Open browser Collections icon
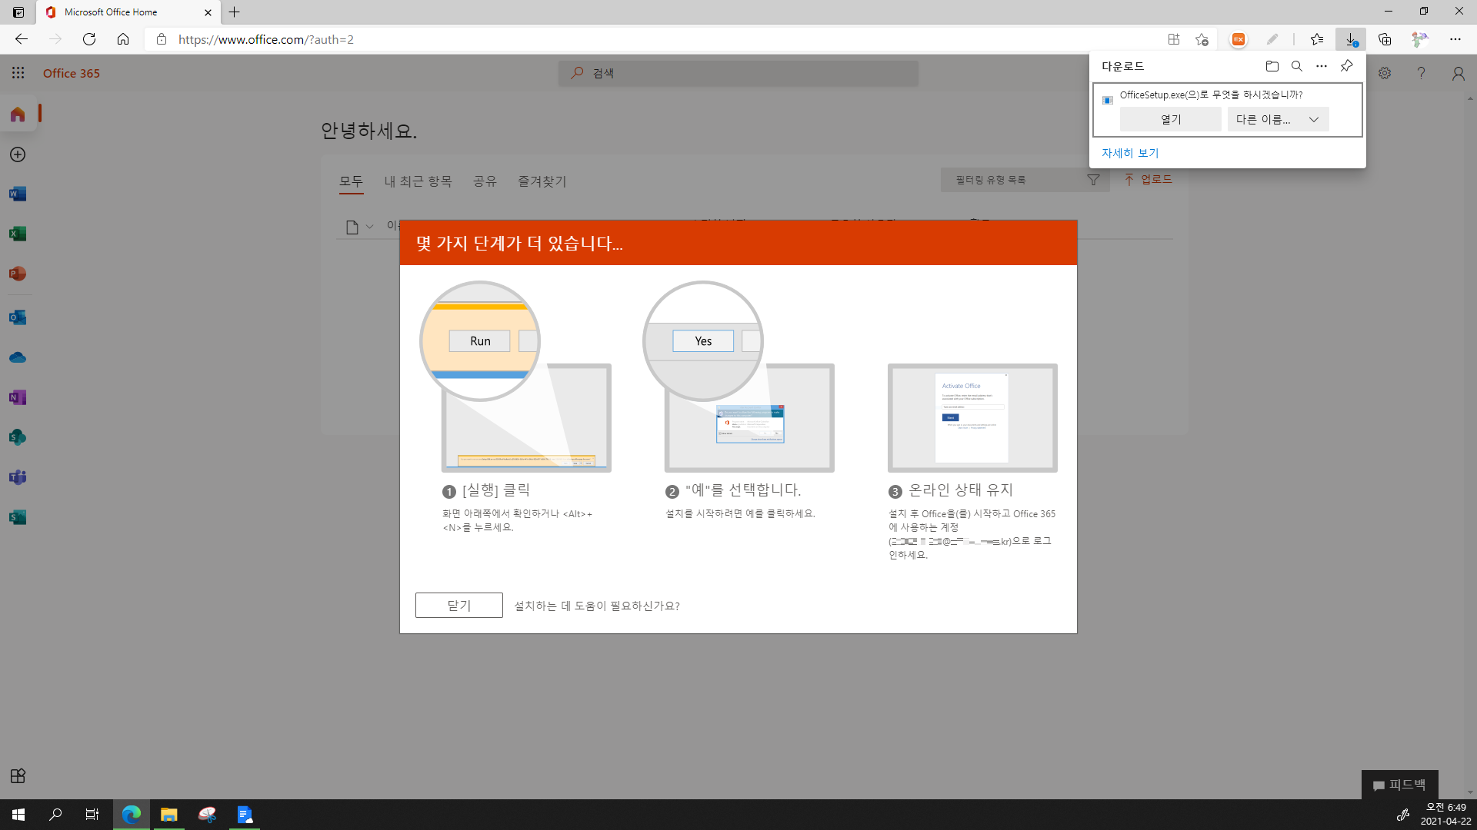1477x830 pixels. 1385,39
